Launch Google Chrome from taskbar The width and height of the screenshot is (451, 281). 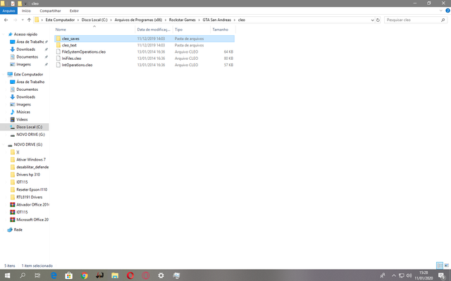[x=85, y=275]
